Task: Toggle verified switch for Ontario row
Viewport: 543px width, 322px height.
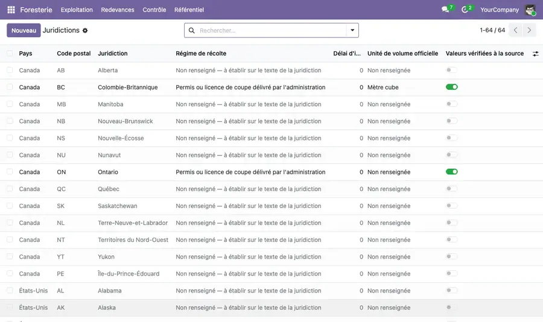Action: (451, 172)
